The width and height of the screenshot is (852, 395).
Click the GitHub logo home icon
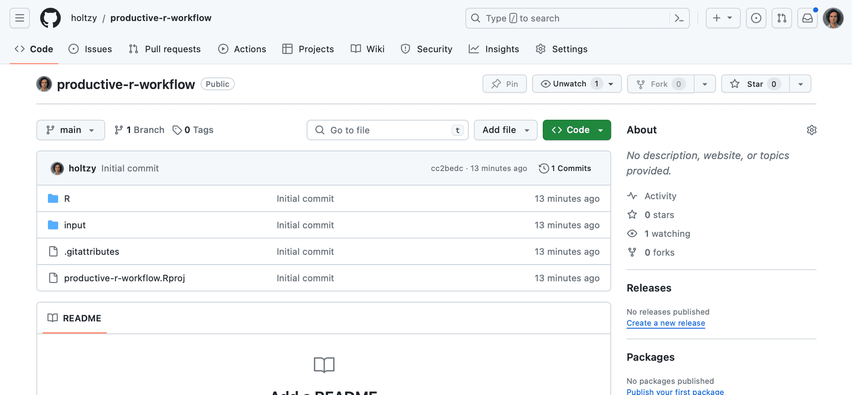[50, 18]
